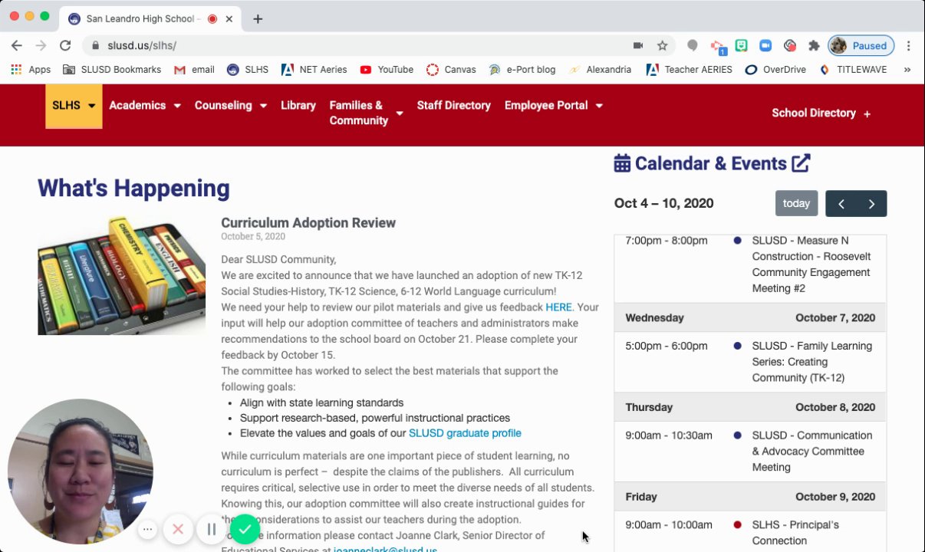Screen dimensions: 925x552
Task: Open the Paused profile button
Action: pyautogui.click(x=861, y=46)
